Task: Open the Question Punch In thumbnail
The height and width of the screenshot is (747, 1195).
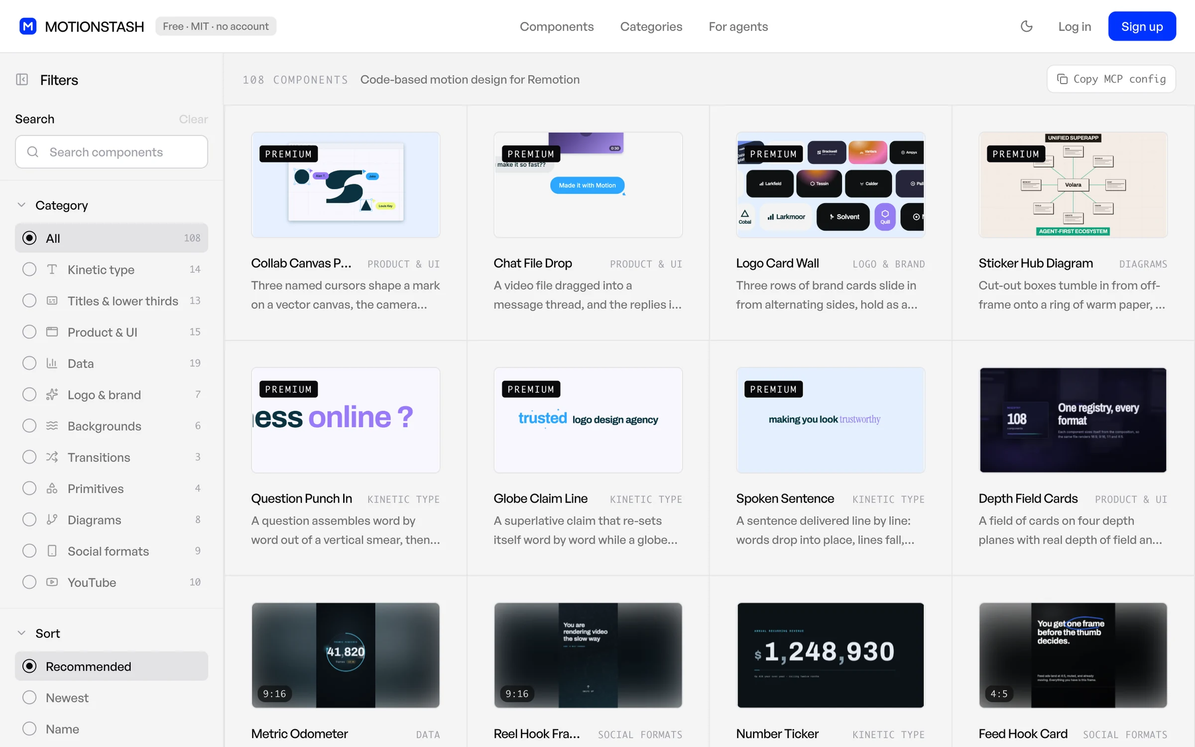Action: tap(346, 420)
